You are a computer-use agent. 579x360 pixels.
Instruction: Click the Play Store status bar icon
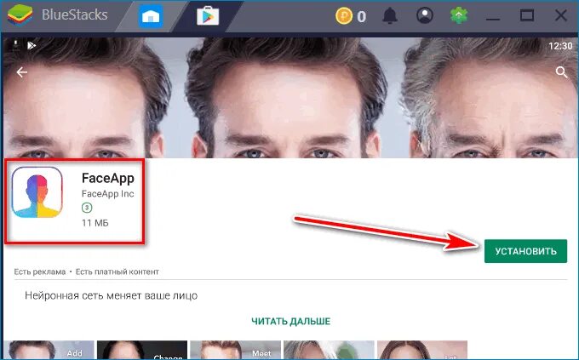click(32, 45)
